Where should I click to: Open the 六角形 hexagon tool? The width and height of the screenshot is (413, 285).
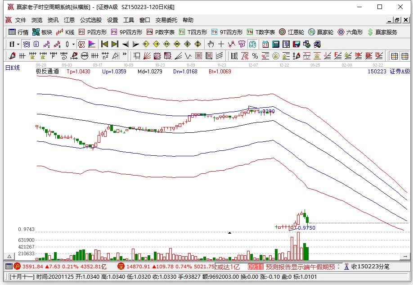350,32
